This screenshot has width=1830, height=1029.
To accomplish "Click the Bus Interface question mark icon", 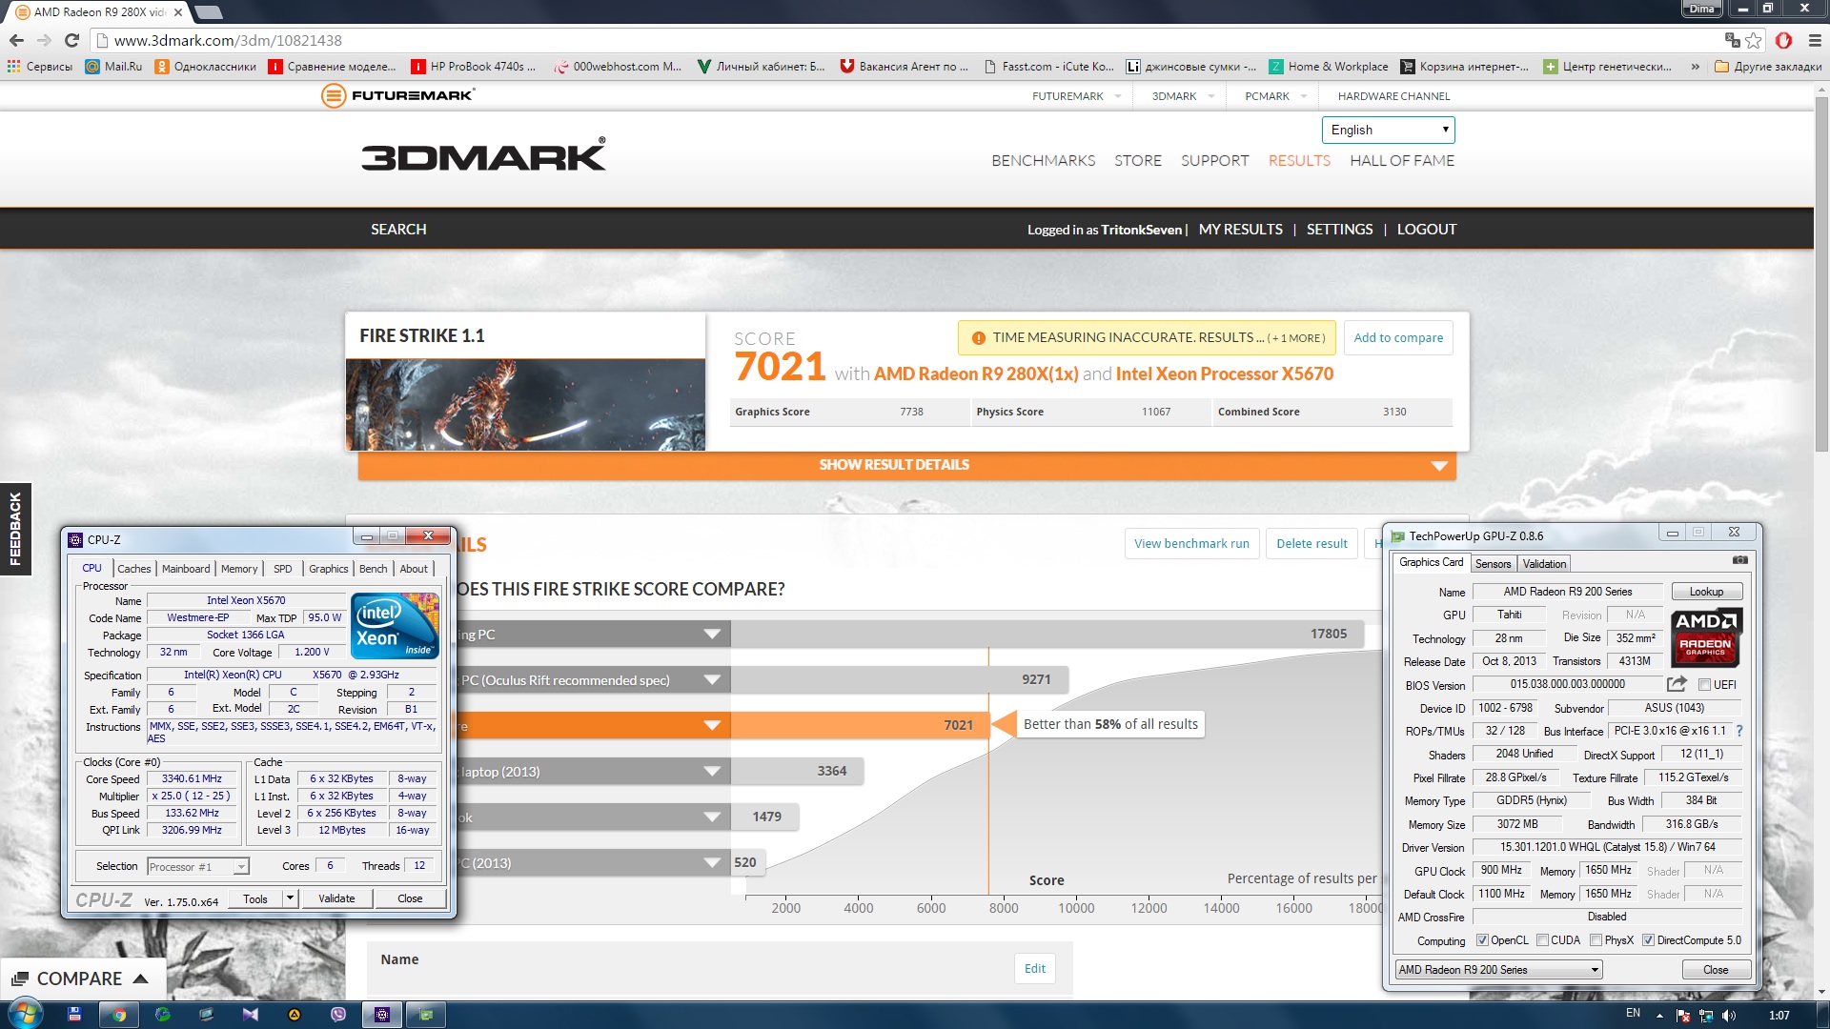I will 1739,731.
